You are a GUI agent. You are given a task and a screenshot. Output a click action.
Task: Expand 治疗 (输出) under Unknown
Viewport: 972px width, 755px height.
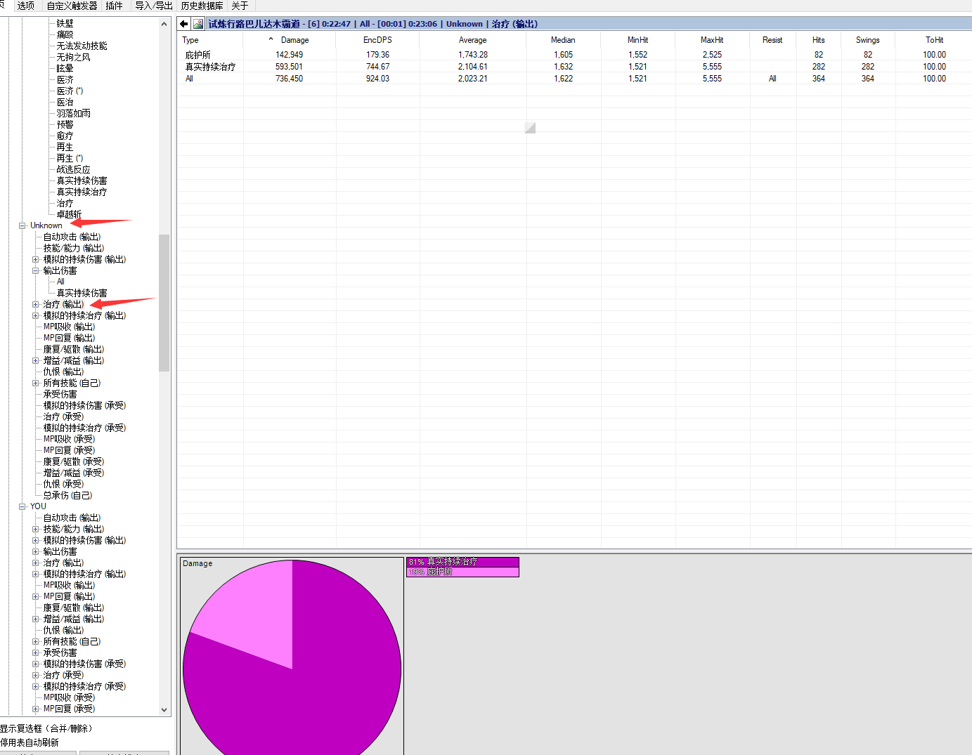click(36, 304)
